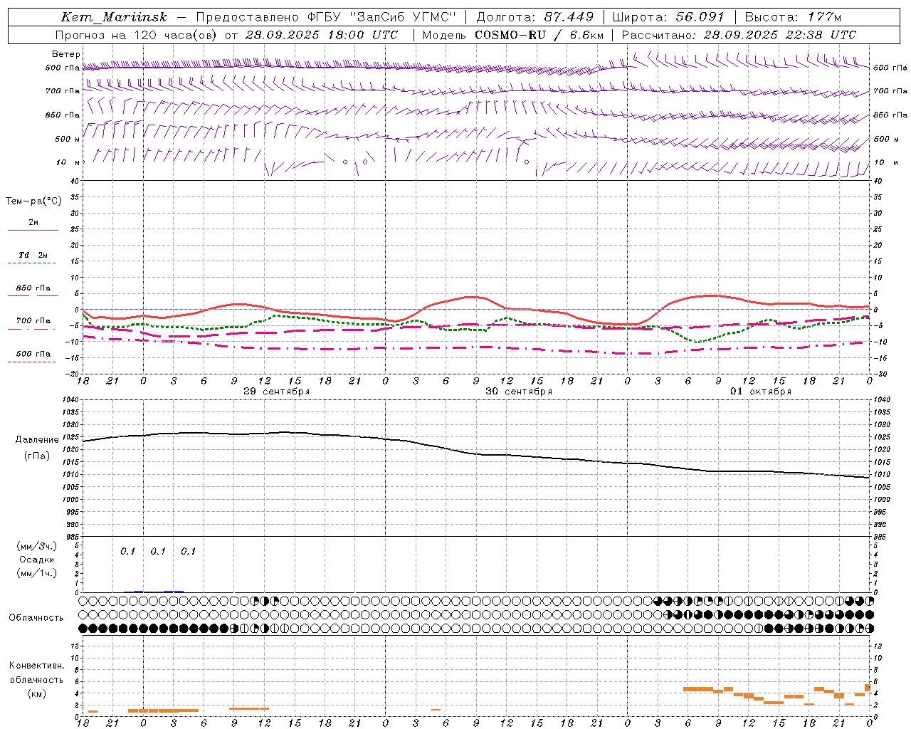Click the Kem_Mariinsk station title
Screen dimensions: 911x729
pyautogui.click(x=114, y=17)
